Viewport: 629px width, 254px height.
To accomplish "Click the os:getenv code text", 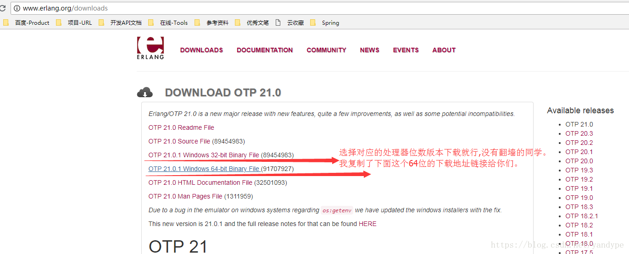I will click(x=337, y=210).
